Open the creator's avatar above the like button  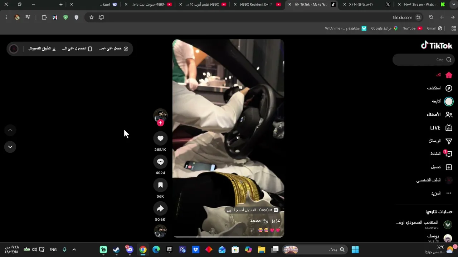pos(160,116)
